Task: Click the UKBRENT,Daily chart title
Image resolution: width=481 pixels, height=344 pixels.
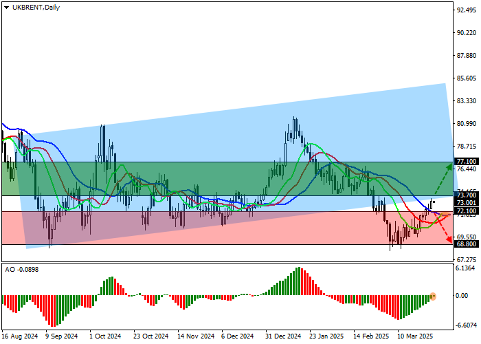Action: (30, 7)
